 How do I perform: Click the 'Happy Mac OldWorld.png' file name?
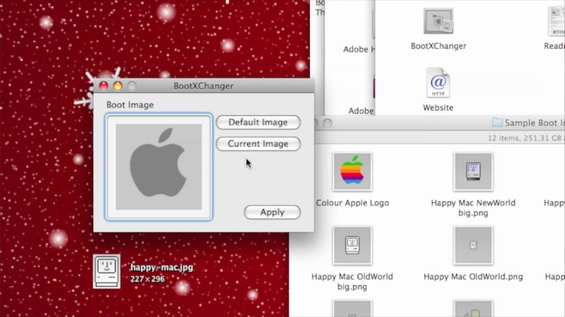pos(473,276)
